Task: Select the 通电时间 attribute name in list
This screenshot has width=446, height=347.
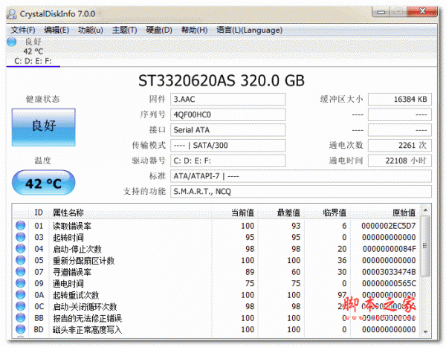Action: (x=68, y=283)
